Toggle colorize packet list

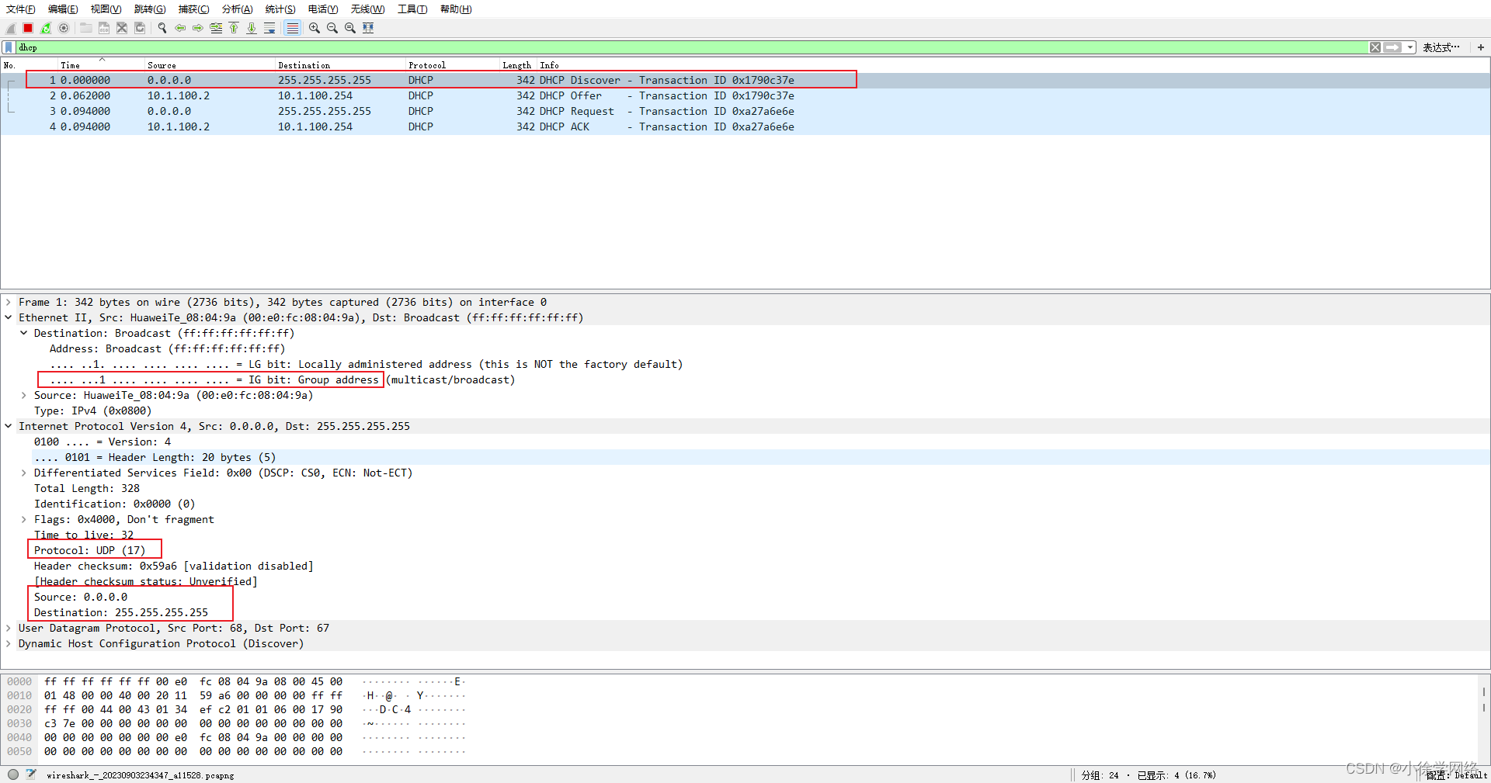pos(293,28)
